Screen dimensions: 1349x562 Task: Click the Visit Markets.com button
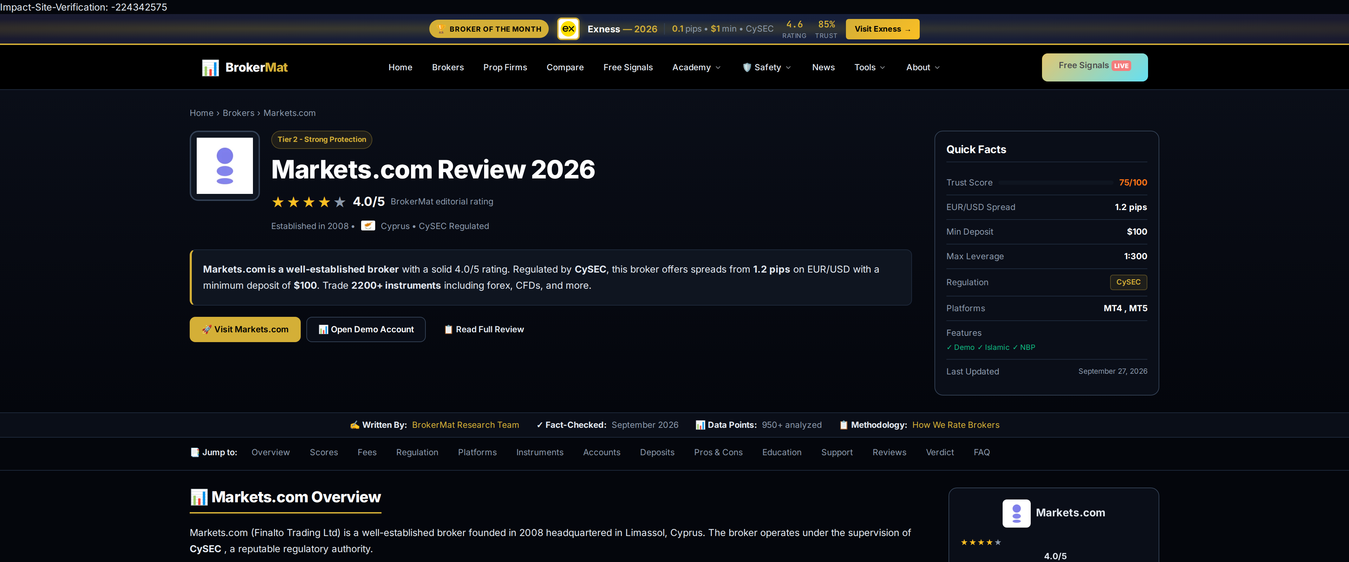[x=245, y=329]
